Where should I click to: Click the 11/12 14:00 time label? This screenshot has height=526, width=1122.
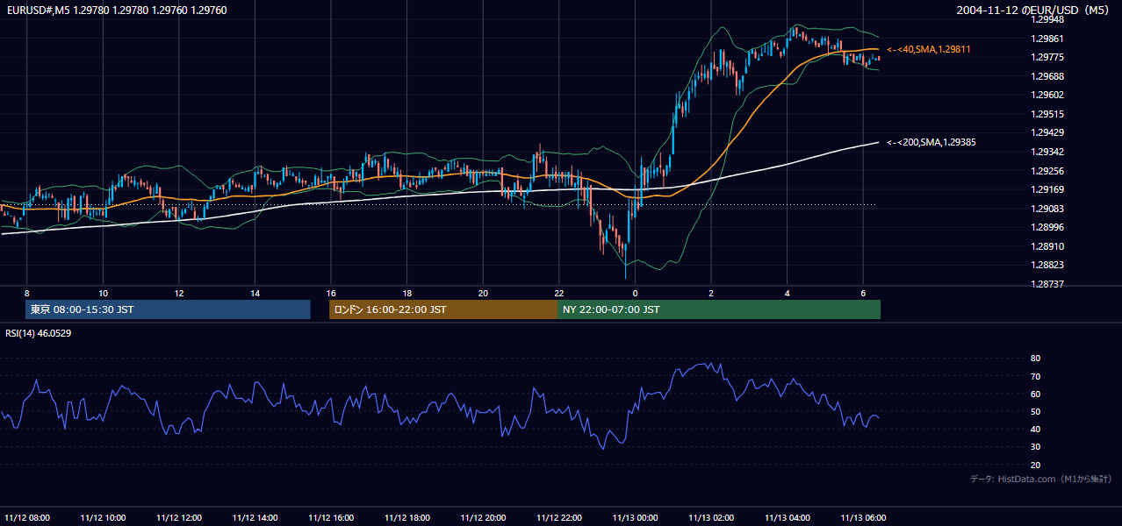(x=255, y=517)
